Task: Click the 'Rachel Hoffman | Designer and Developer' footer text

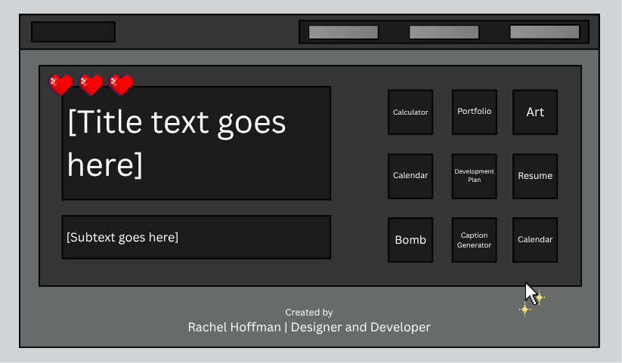Action: [309, 328]
